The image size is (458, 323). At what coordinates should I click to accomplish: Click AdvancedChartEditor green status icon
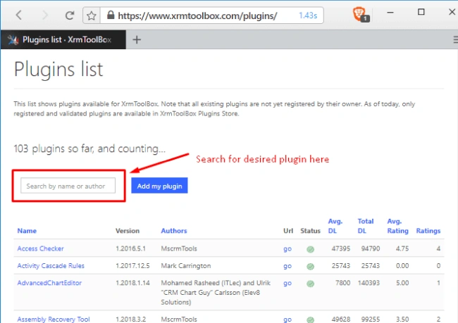point(310,284)
